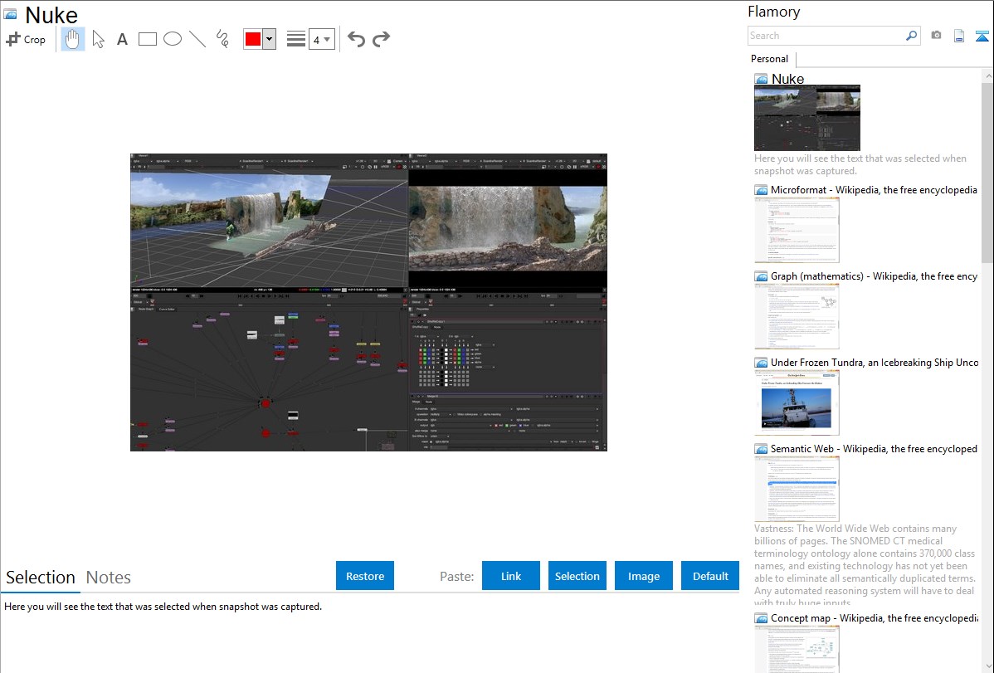Click the camera capture icon
Screen dimensions: 994x673
point(936,36)
